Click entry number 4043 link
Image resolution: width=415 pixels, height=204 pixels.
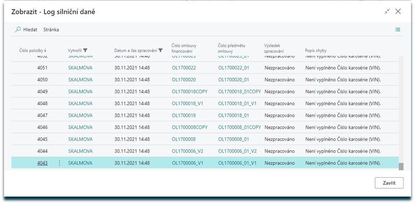pos(42,163)
